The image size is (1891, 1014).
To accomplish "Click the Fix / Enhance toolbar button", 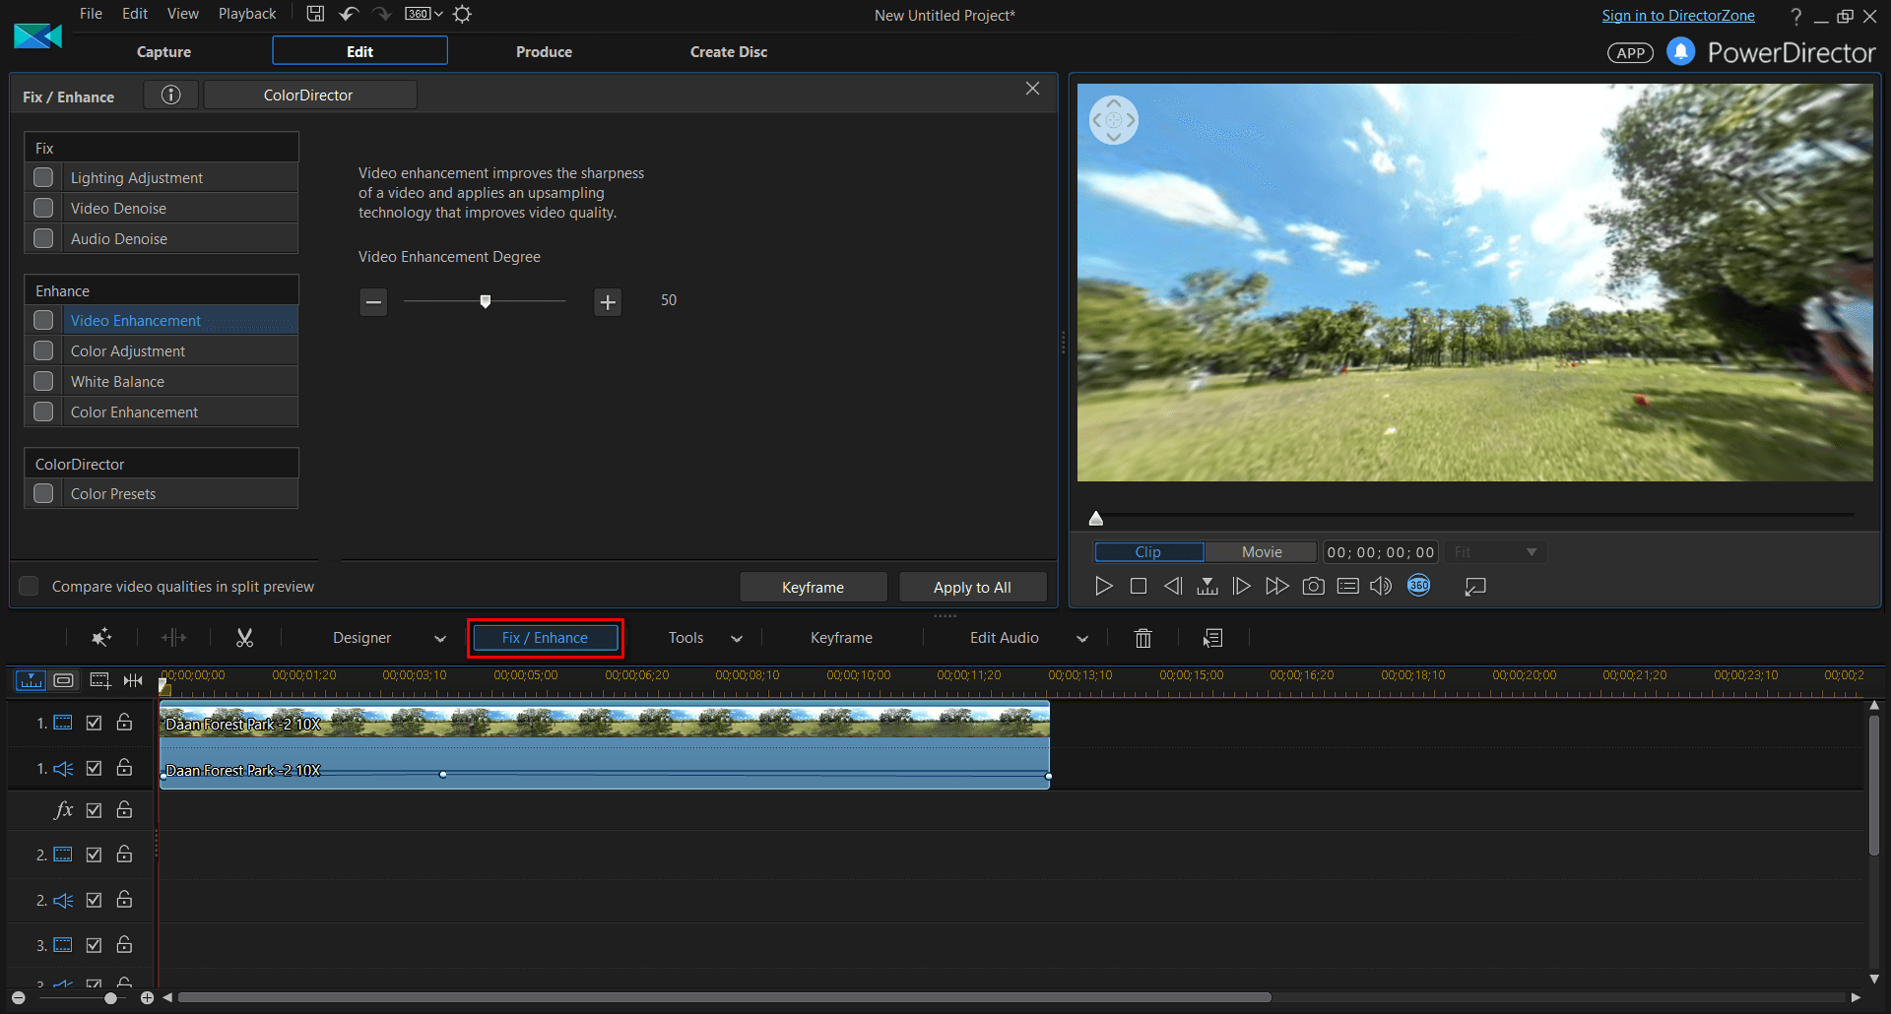I will [546, 638].
